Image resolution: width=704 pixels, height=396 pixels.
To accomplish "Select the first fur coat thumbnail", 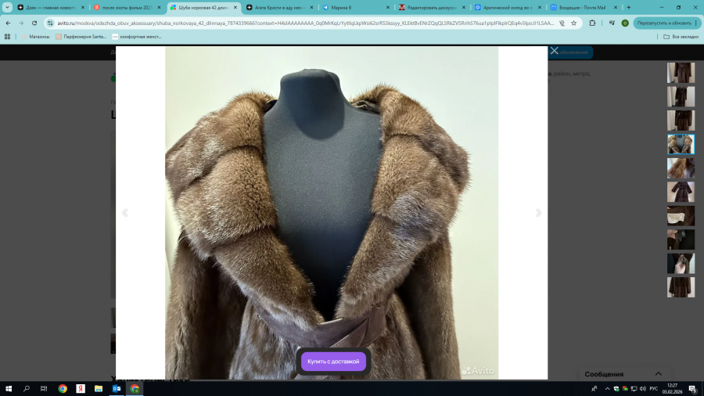I will click(x=681, y=73).
